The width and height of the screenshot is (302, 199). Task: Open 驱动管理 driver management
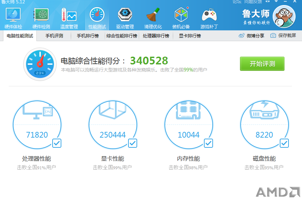[125, 18]
